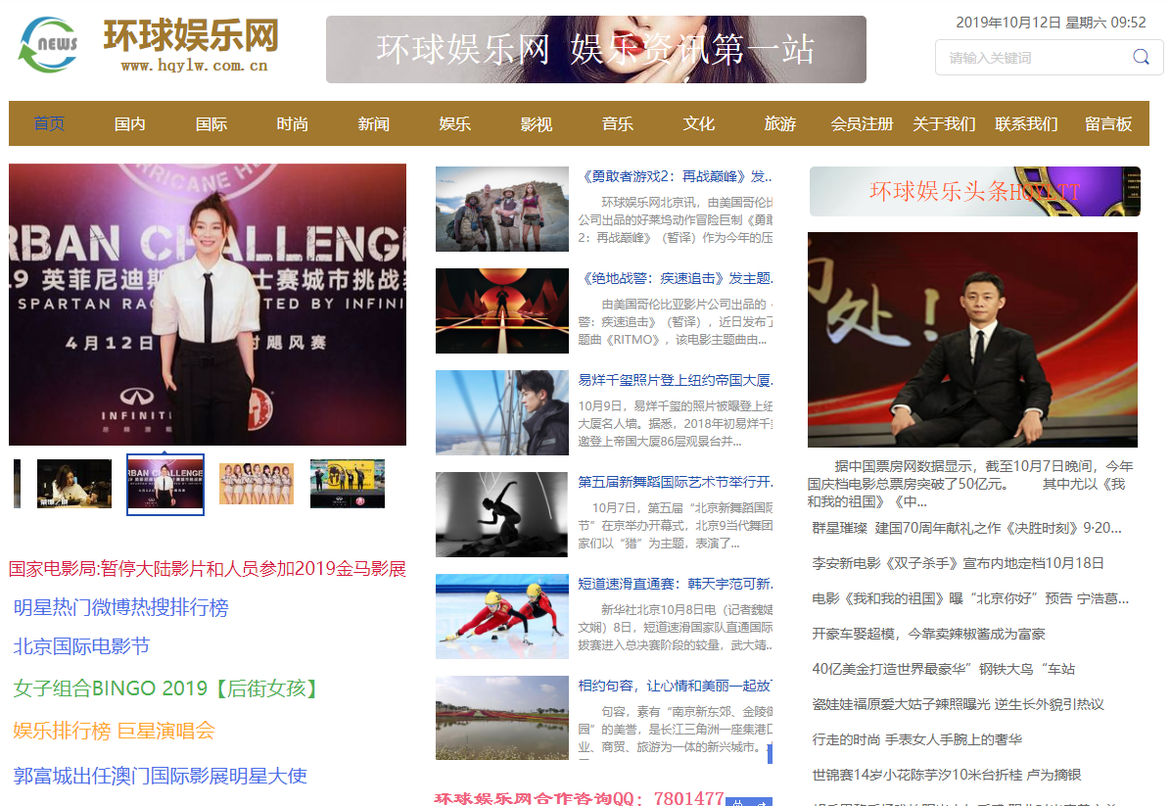Switch to the 时尚 section

coord(292,123)
